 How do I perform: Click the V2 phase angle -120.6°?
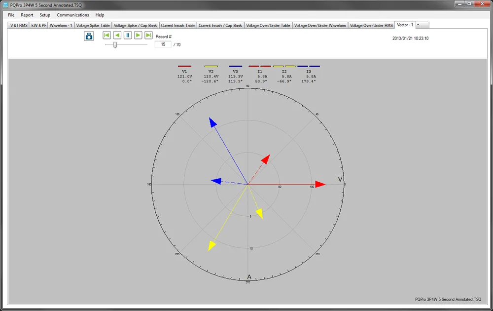(x=210, y=81)
